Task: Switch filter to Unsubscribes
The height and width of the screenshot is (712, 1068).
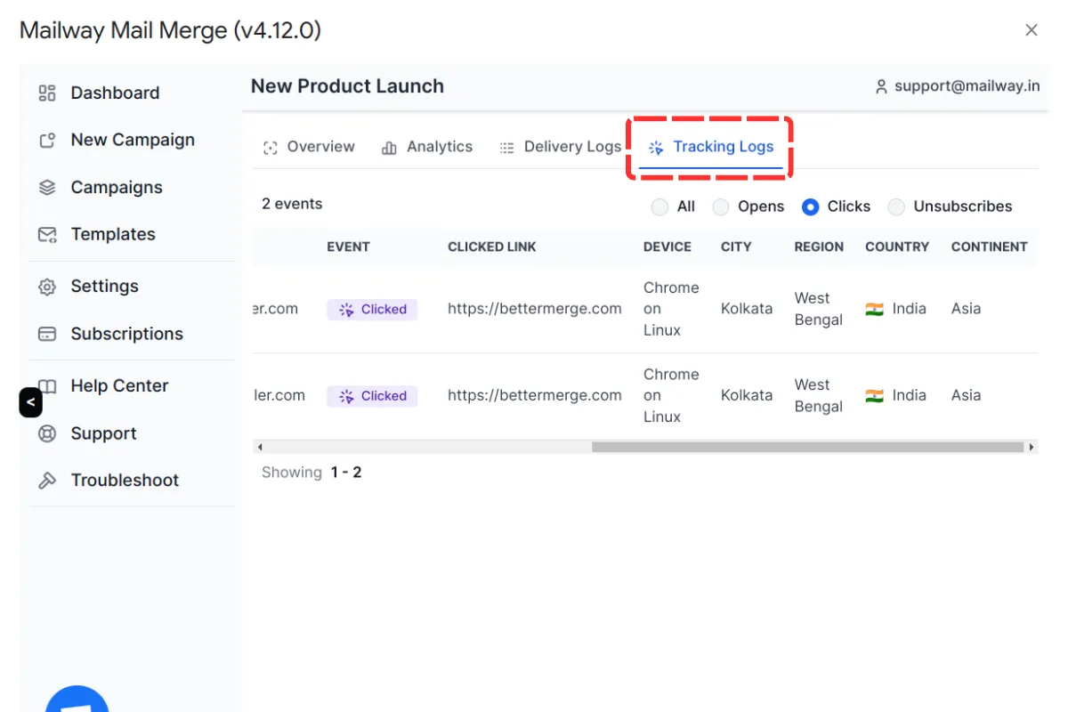Action: click(897, 206)
